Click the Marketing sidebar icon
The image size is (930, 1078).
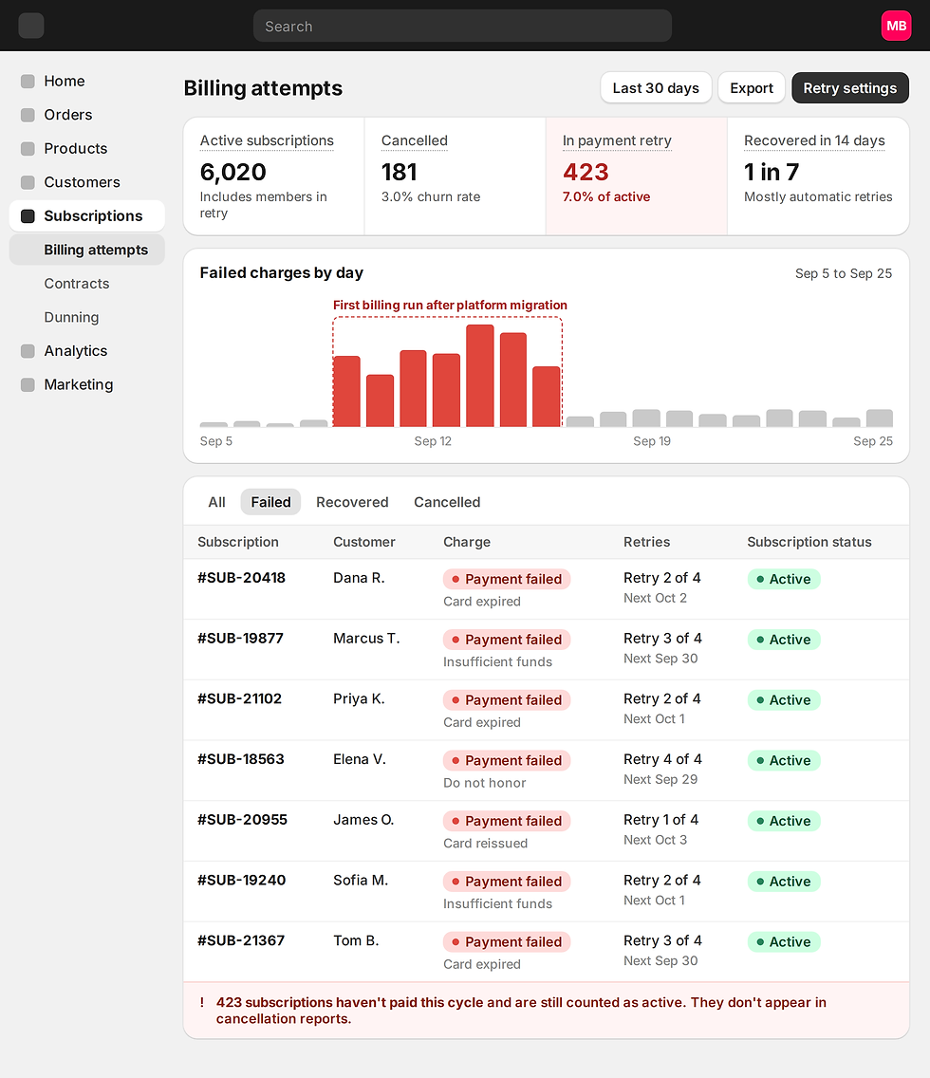tap(28, 384)
